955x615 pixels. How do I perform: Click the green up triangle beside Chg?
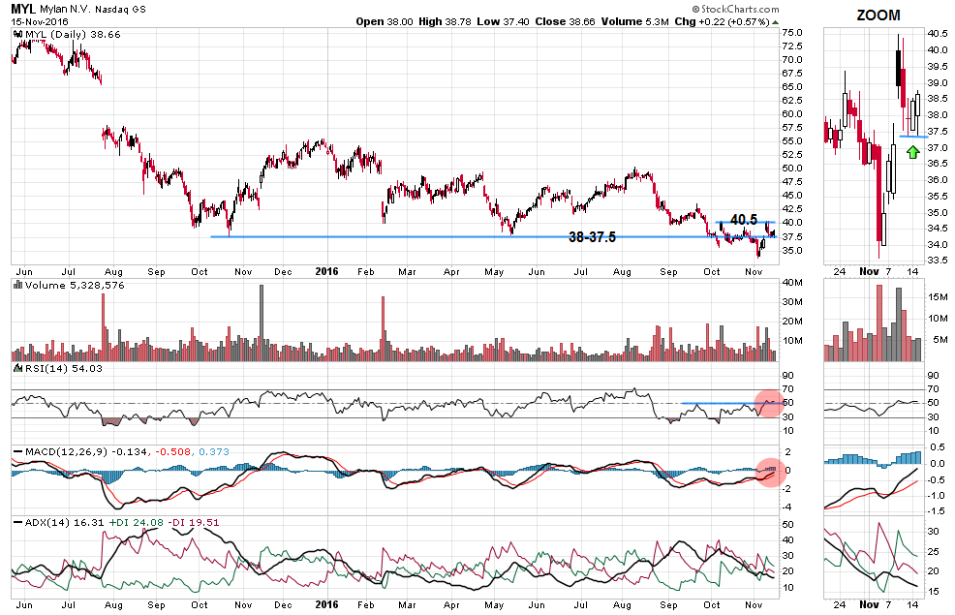tap(775, 22)
